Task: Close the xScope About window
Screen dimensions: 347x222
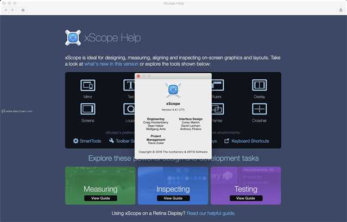Action: pos(138,77)
